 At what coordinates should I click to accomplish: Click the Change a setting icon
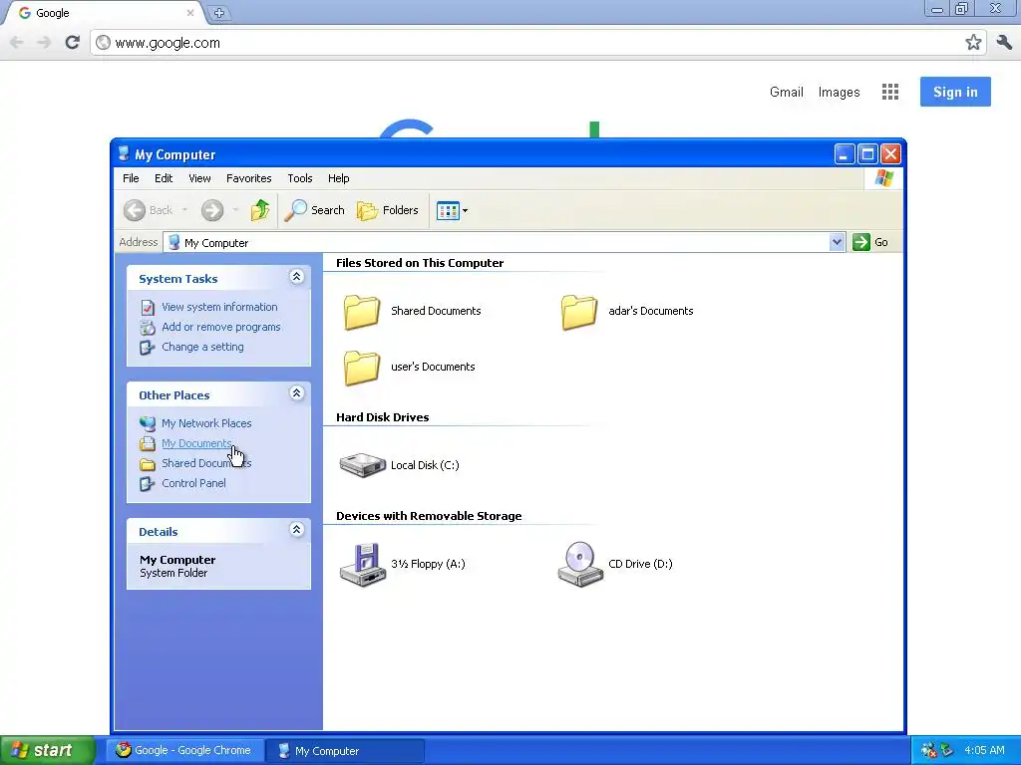click(x=148, y=348)
